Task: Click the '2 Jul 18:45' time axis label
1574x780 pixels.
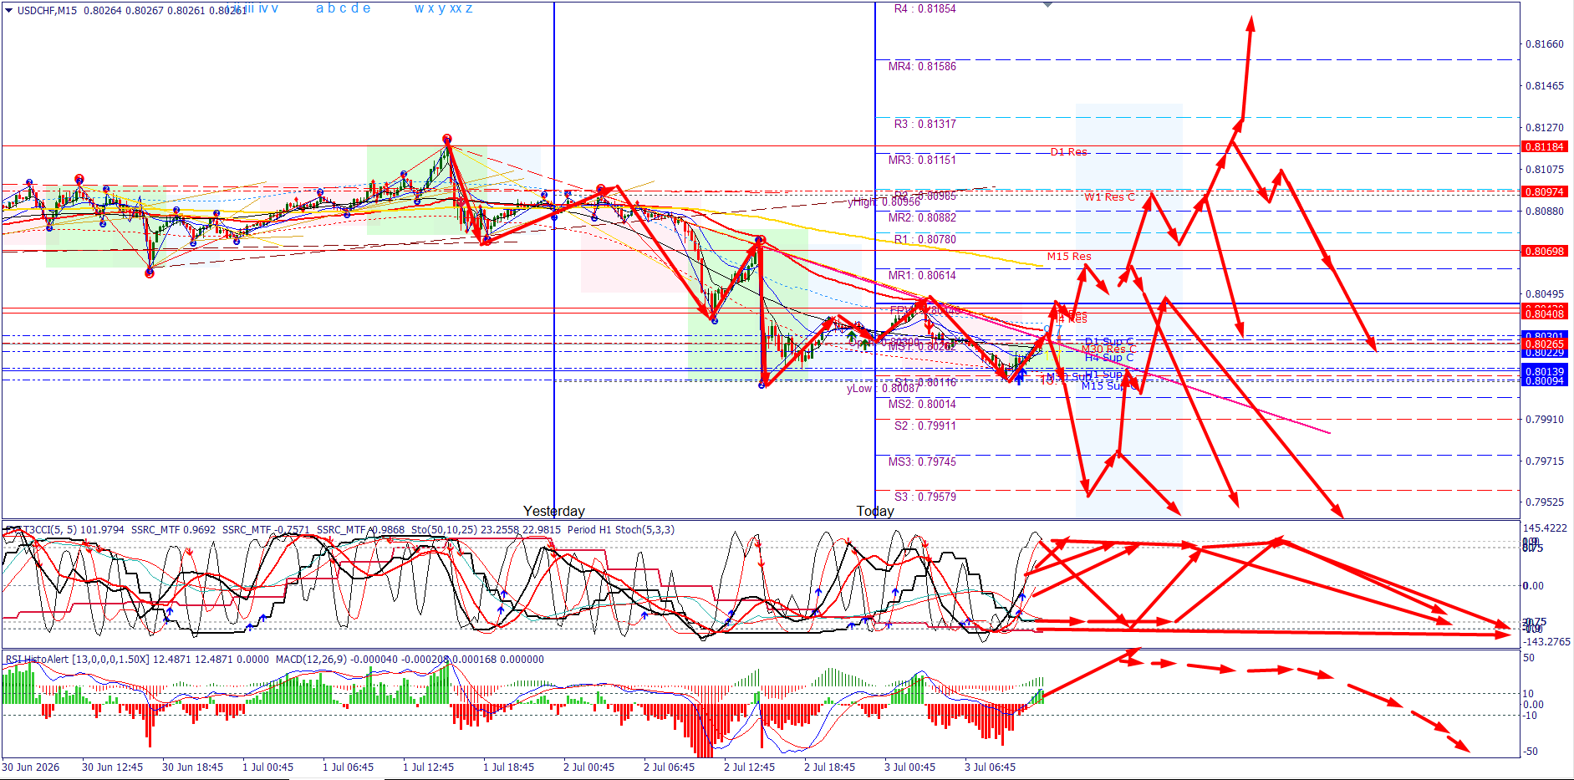Action: 830,767
